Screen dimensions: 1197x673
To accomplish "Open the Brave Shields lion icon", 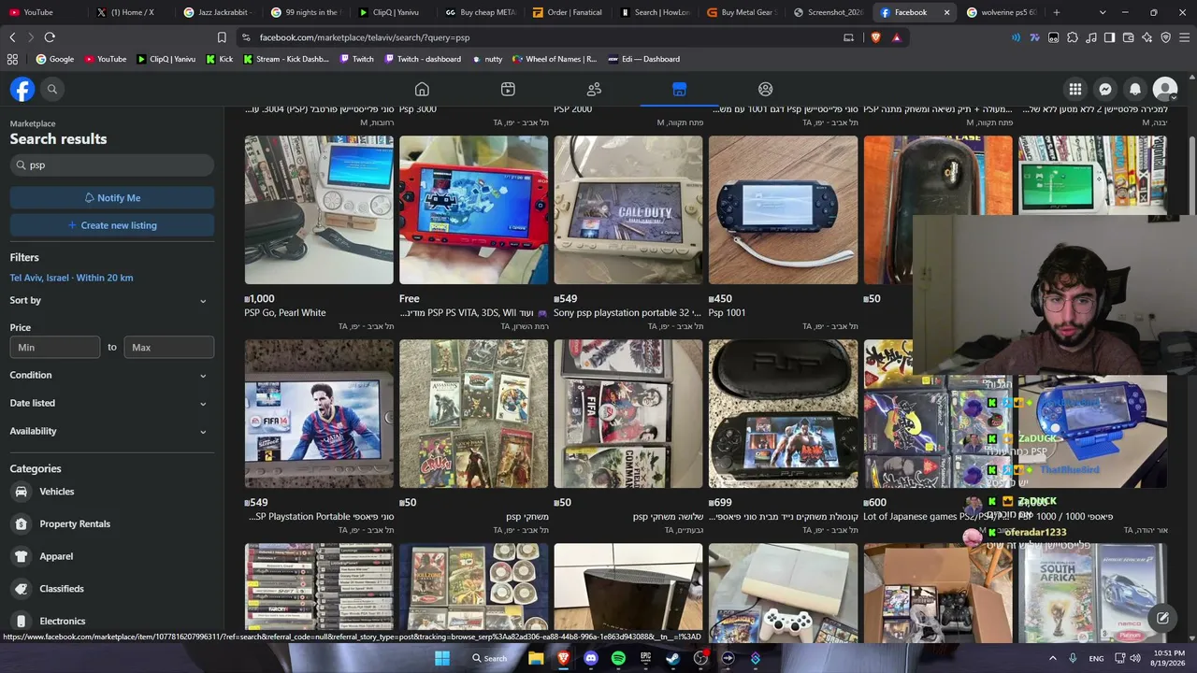I will (x=875, y=37).
